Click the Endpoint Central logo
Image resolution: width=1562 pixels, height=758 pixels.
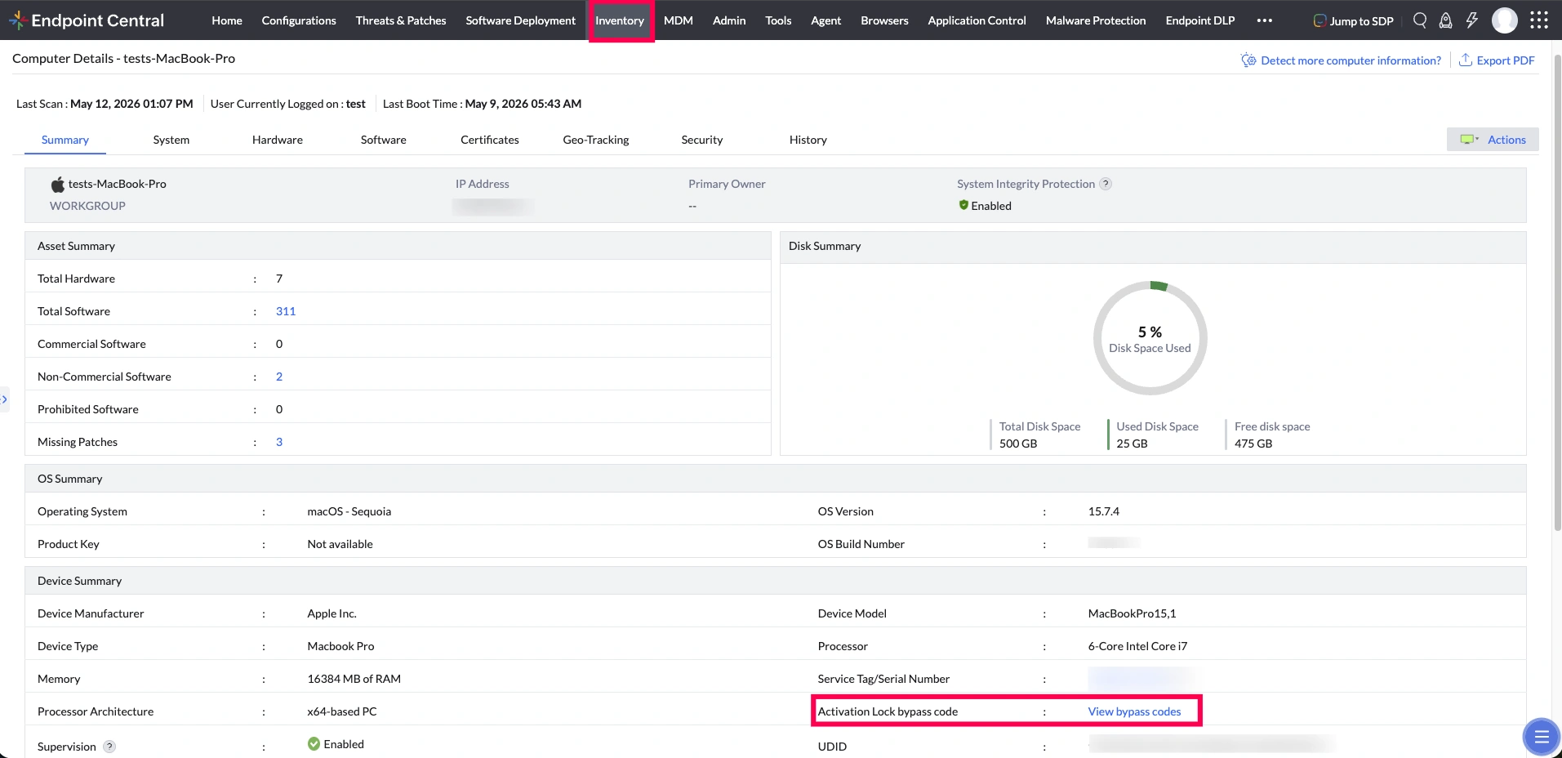pyautogui.click(x=87, y=20)
